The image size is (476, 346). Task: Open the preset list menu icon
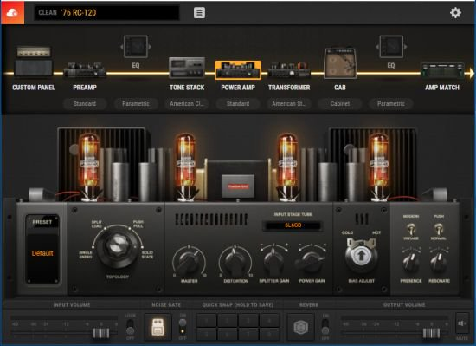199,13
